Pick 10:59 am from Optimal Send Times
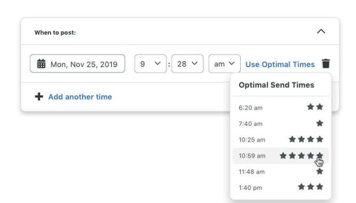 coord(252,156)
